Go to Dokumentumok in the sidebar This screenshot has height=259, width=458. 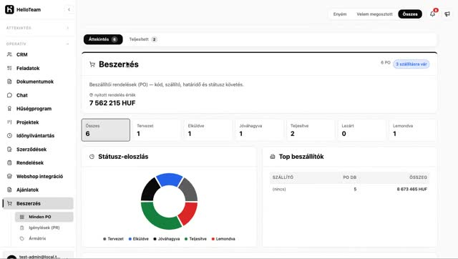(37, 82)
